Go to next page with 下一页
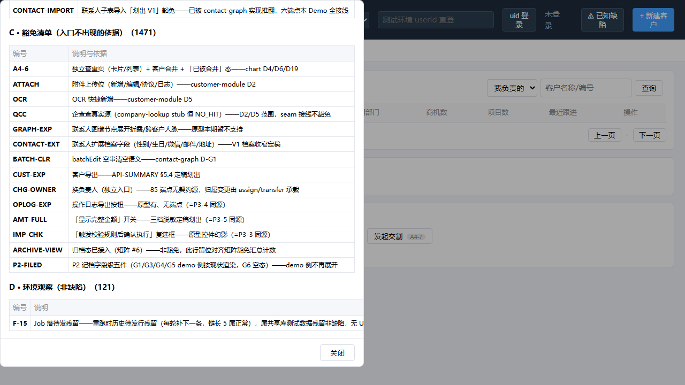The width and height of the screenshot is (685, 385). click(650, 135)
